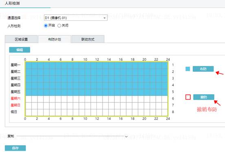Click dropdown arrow next to D1 camera
225x152 pixels.
point(105,18)
